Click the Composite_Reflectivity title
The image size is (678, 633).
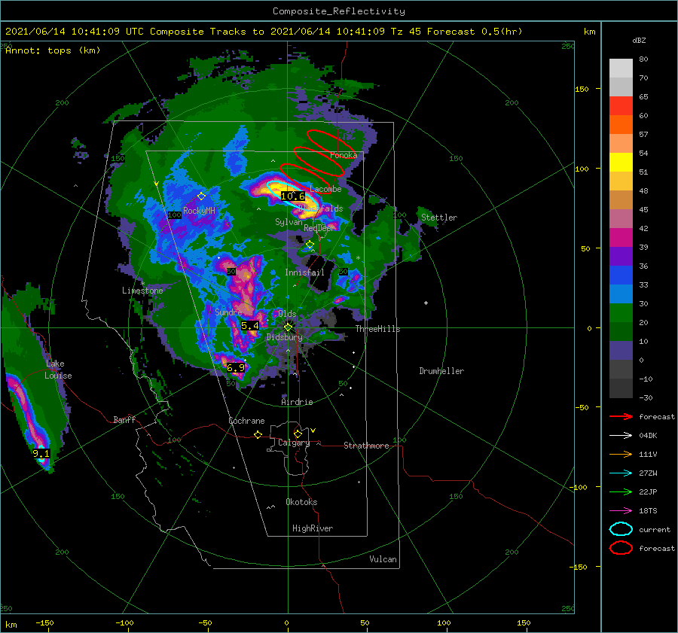339,11
